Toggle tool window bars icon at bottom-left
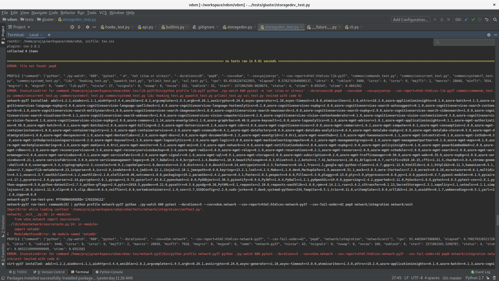499x281 pixels. coord(3,278)
